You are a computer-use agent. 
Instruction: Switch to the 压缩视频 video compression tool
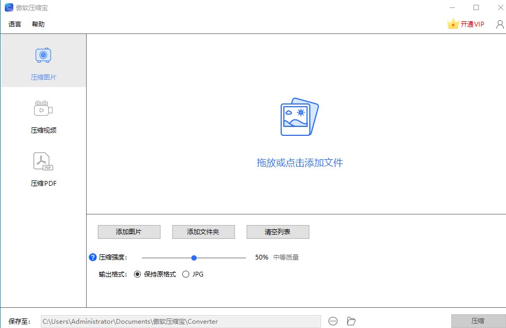(x=43, y=114)
